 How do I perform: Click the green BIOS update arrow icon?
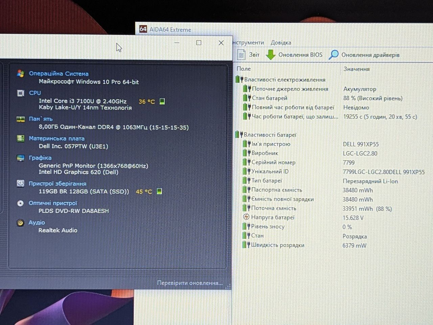click(271, 54)
